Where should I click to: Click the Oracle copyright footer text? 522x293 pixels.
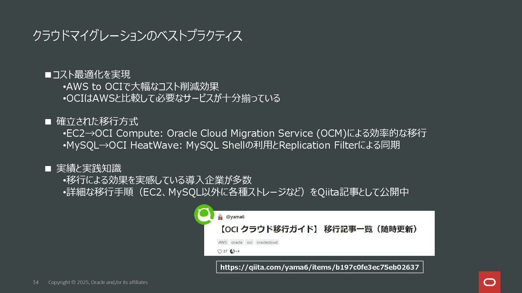[x=98, y=282]
